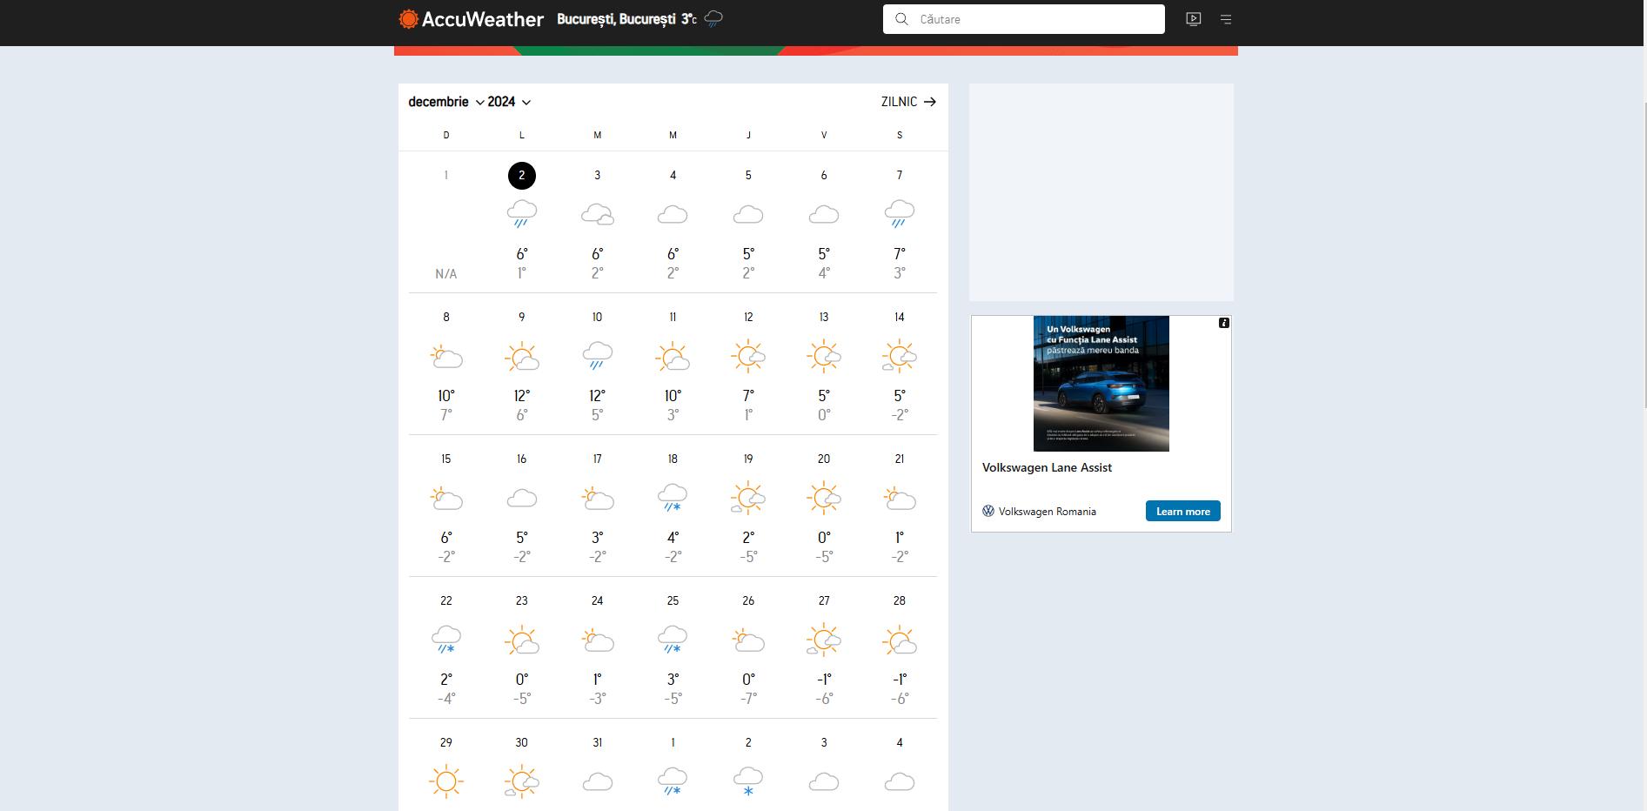Image resolution: width=1647 pixels, height=811 pixels.
Task: Click the rain-snow mix icon for December 18
Action: coord(673,498)
